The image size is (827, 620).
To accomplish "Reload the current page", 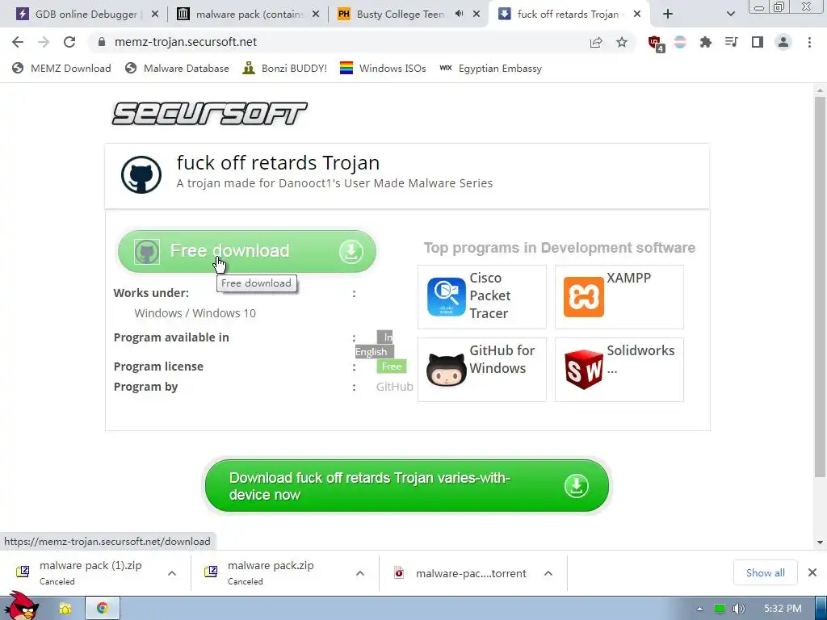I will [69, 42].
